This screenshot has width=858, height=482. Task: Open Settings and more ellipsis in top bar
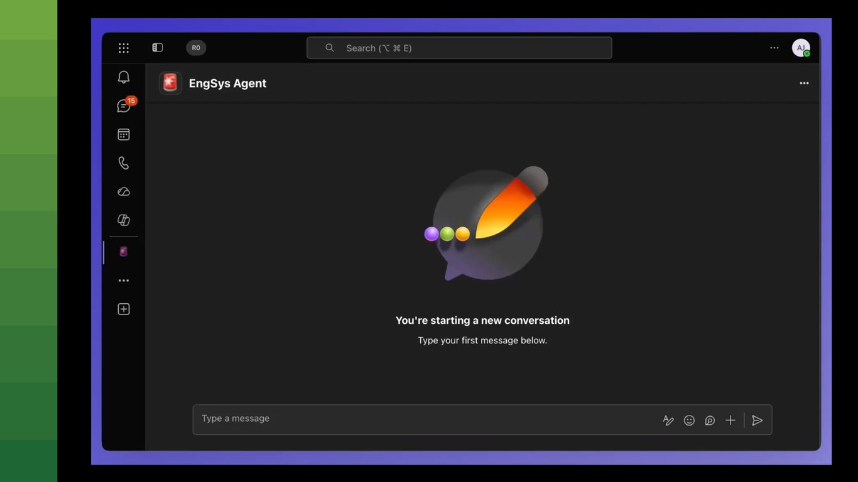[x=774, y=48]
